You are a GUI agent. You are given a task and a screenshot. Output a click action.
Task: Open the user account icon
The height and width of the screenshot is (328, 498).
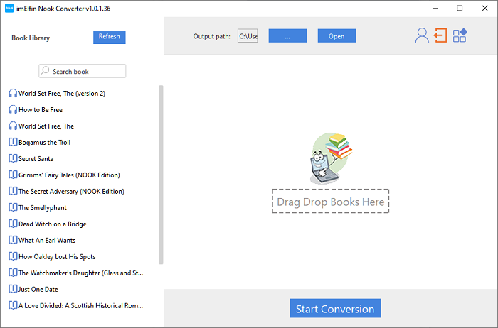422,35
